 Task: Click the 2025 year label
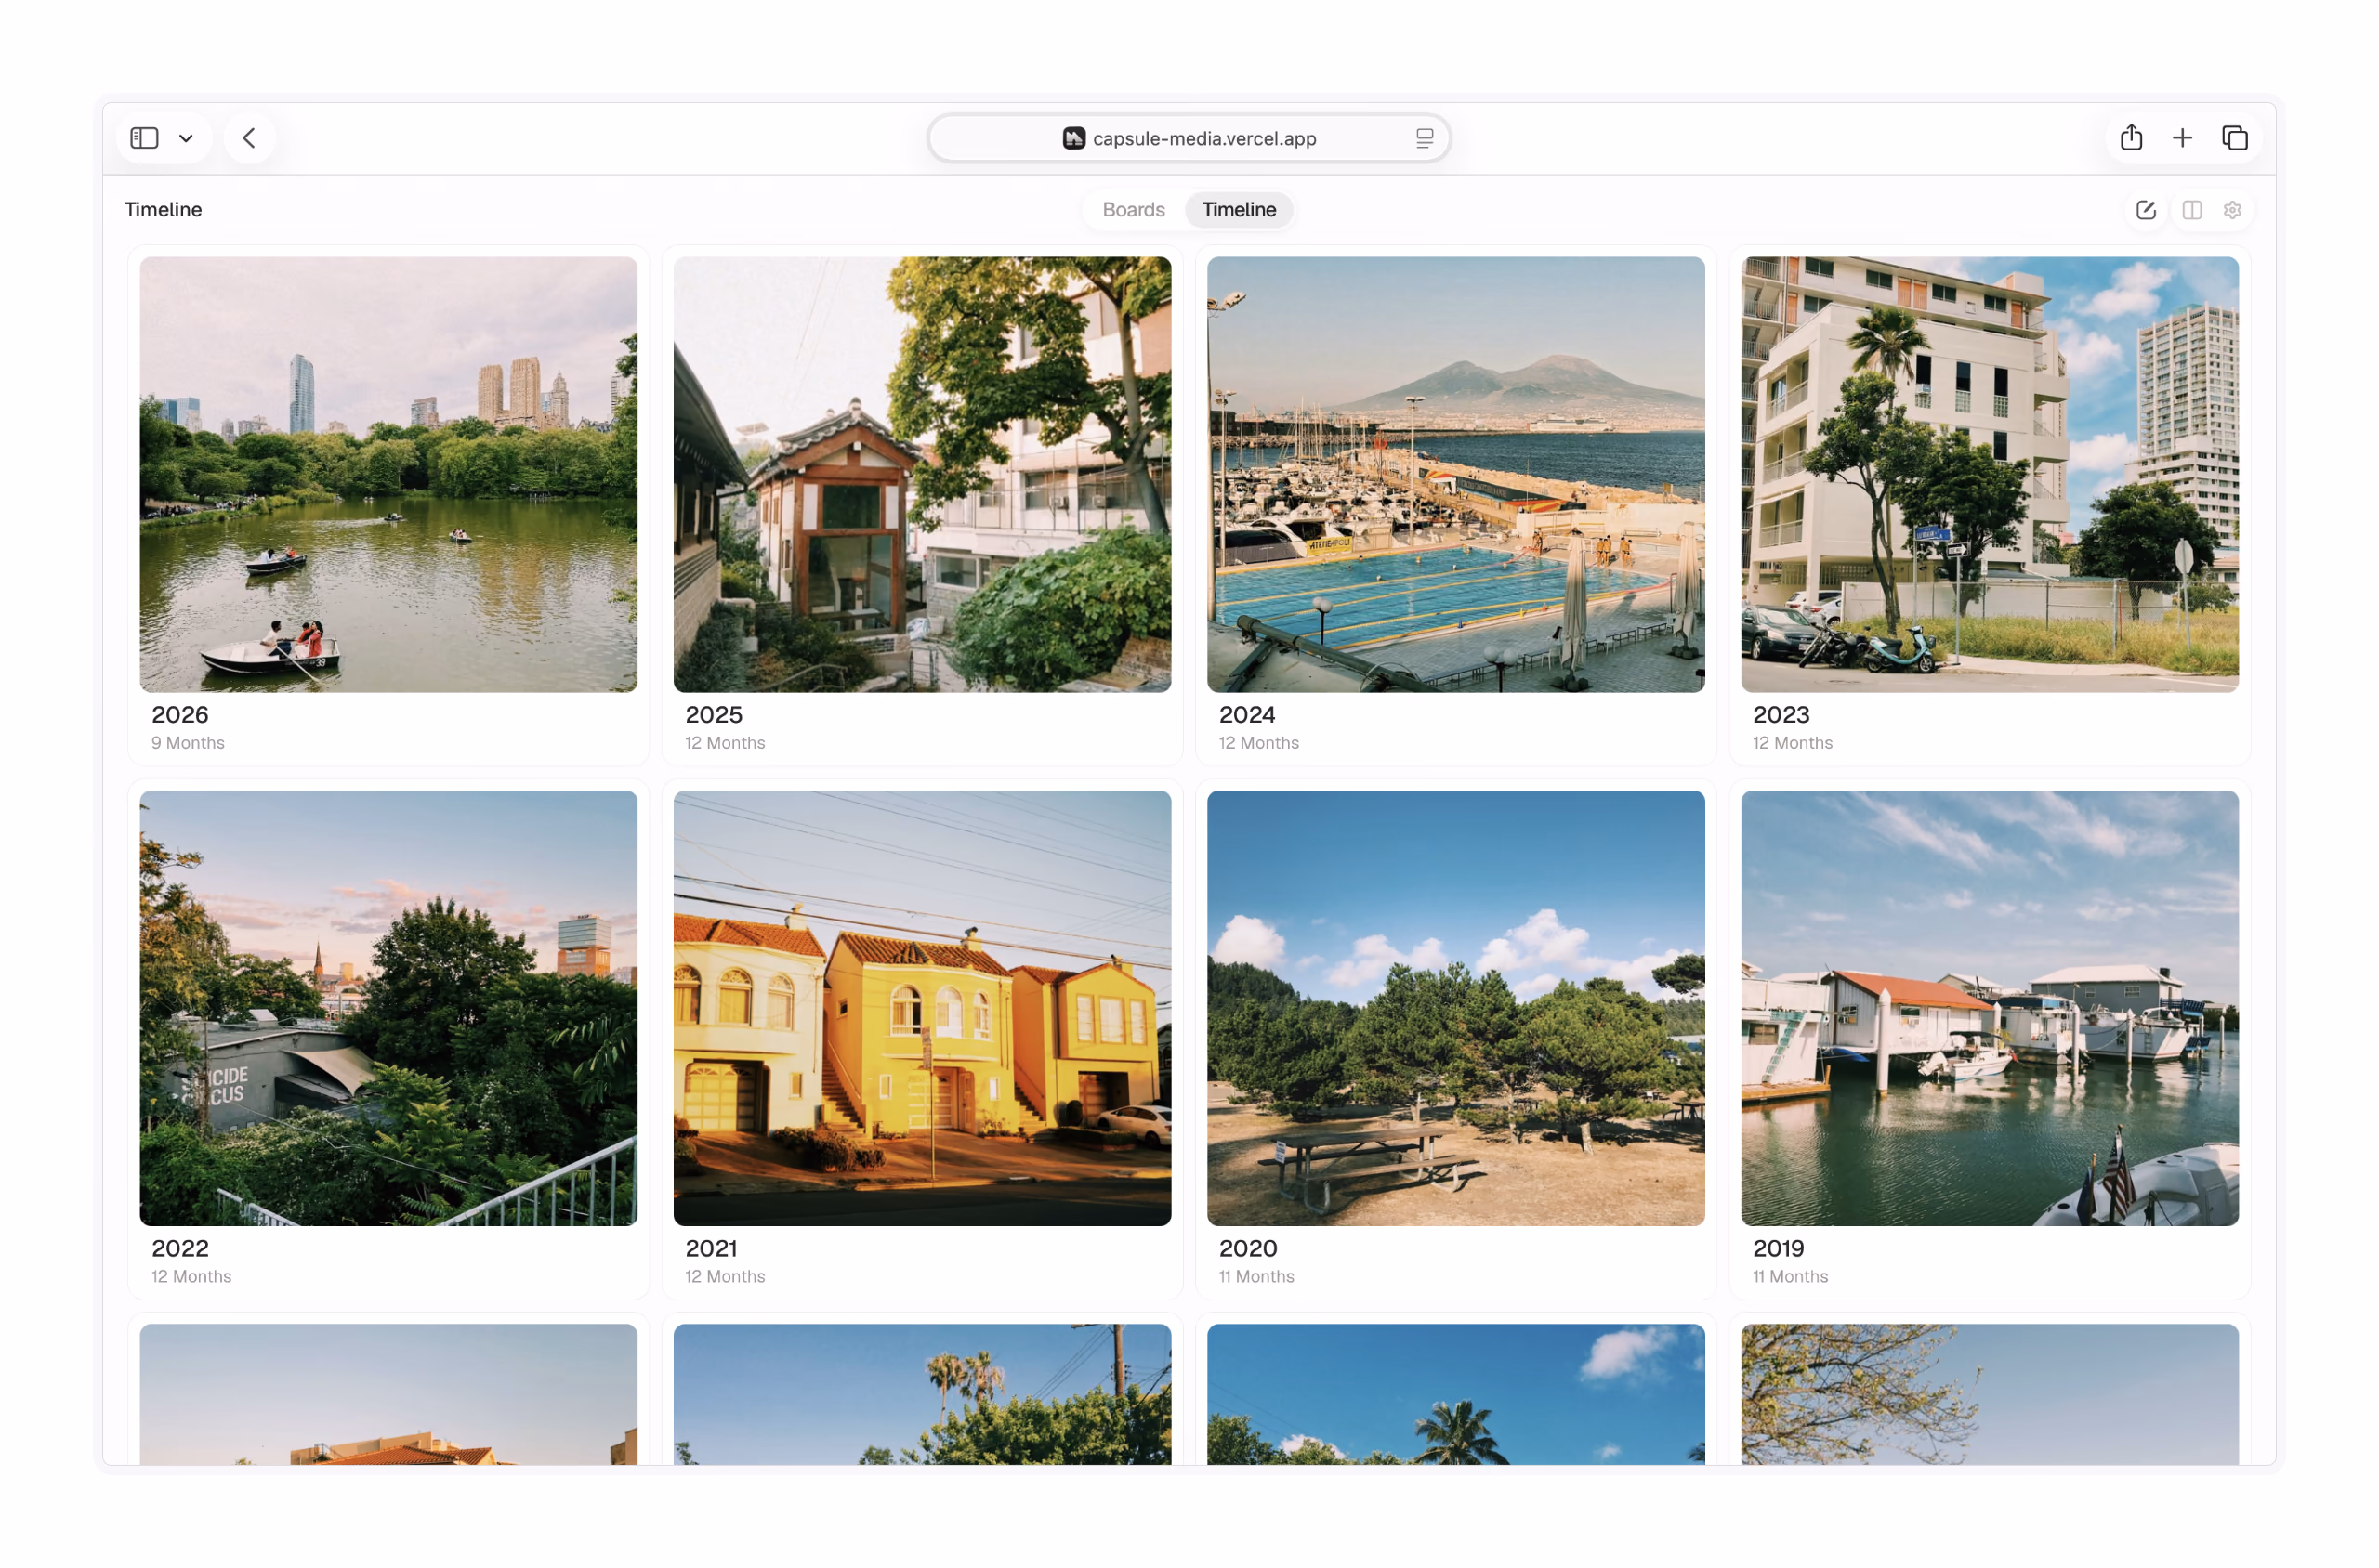(714, 714)
